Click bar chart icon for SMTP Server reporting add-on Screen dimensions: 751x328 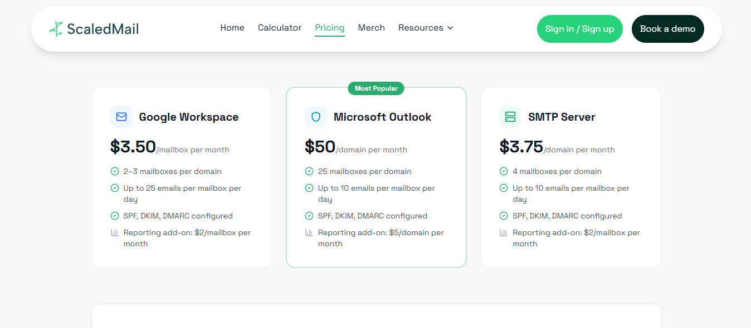(504, 232)
